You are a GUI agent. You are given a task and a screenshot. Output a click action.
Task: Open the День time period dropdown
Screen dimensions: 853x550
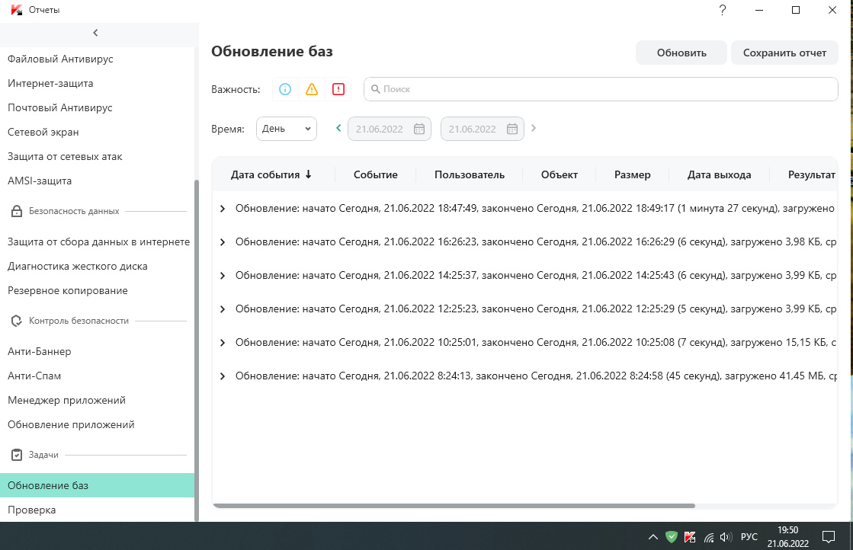[287, 129]
